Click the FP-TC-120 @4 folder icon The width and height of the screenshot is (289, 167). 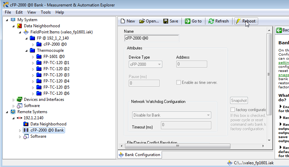(39, 81)
